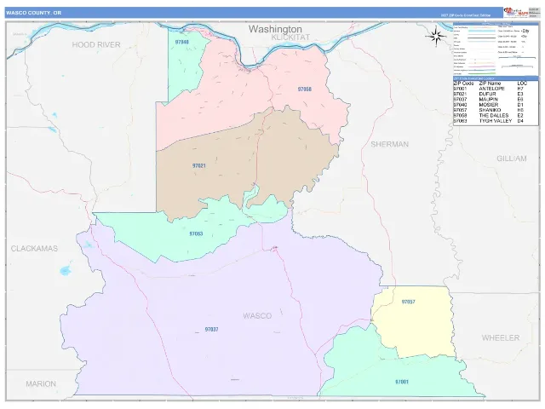The height and width of the screenshot is (409, 545).
Task: Select the 97057 ZIP code region label
Action: coord(409,302)
